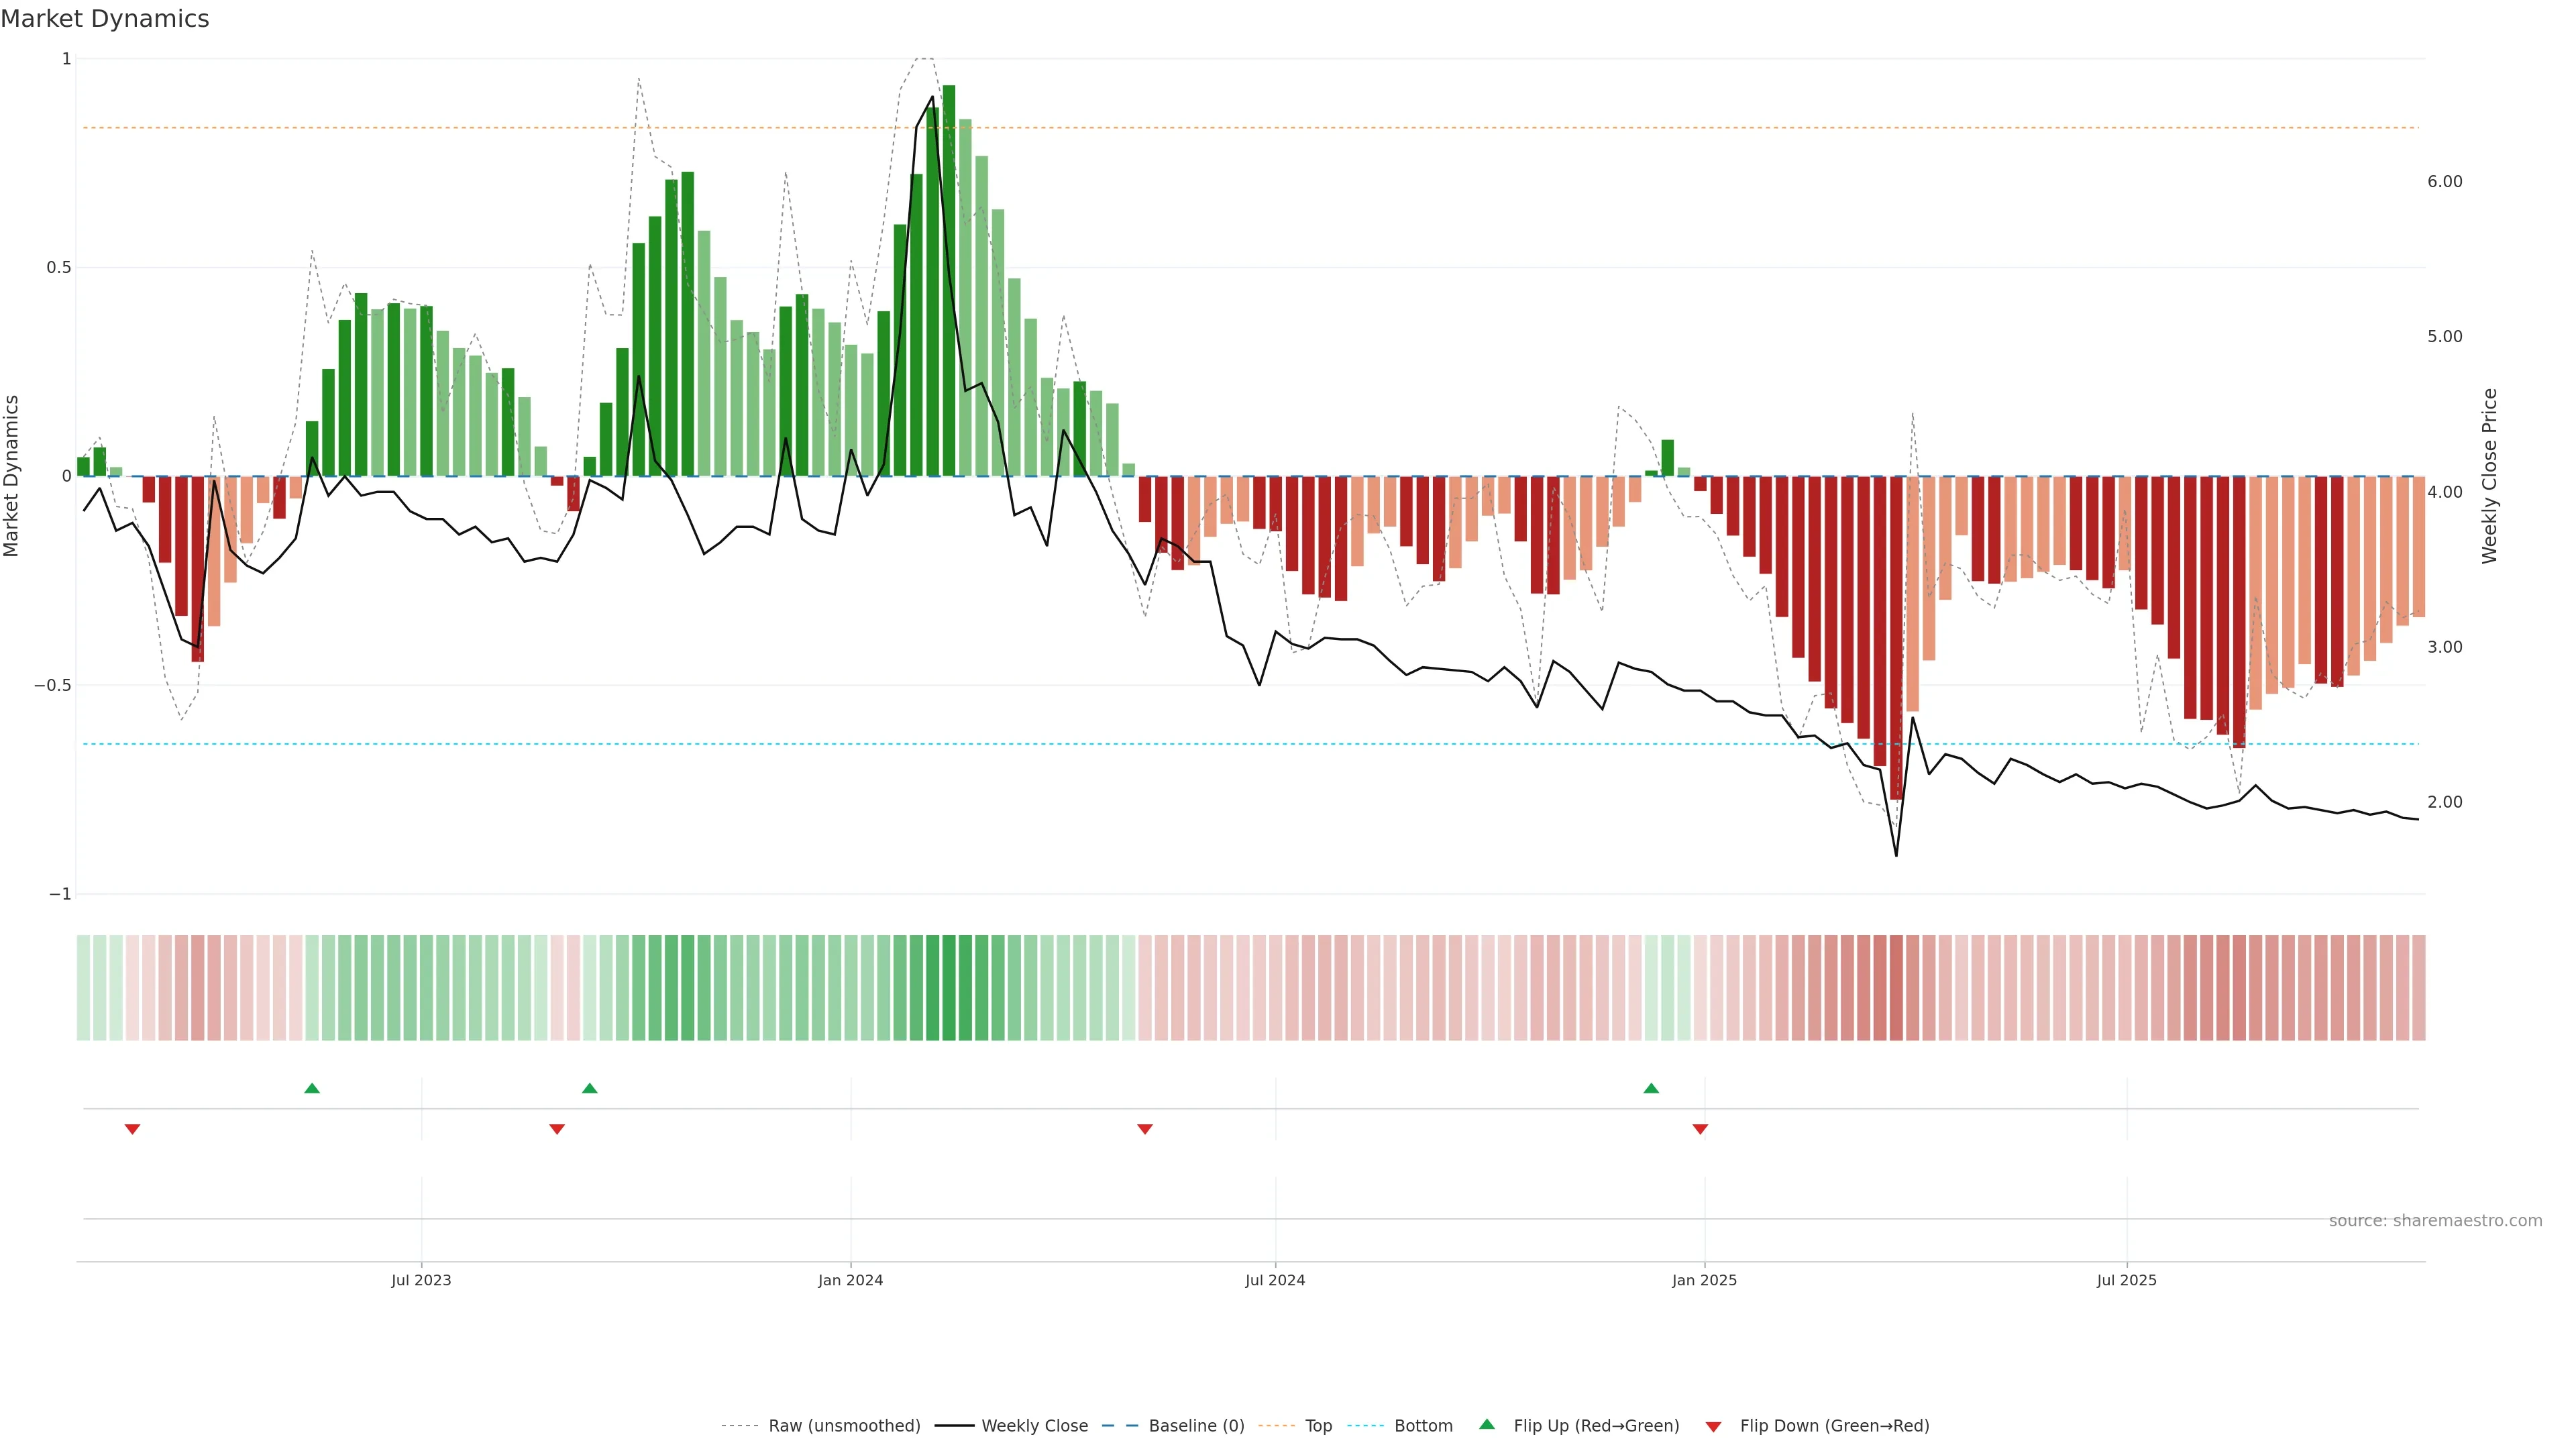Click the Market Dynamics chart title
This screenshot has width=2576, height=1449.
[x=105, y=19]
